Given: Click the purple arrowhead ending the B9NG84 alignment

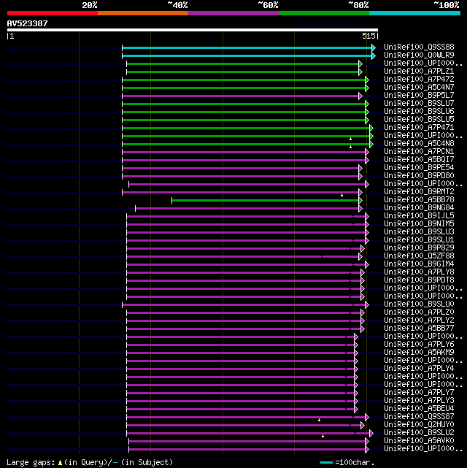Looking at the screenshot, I should point(360,208).
